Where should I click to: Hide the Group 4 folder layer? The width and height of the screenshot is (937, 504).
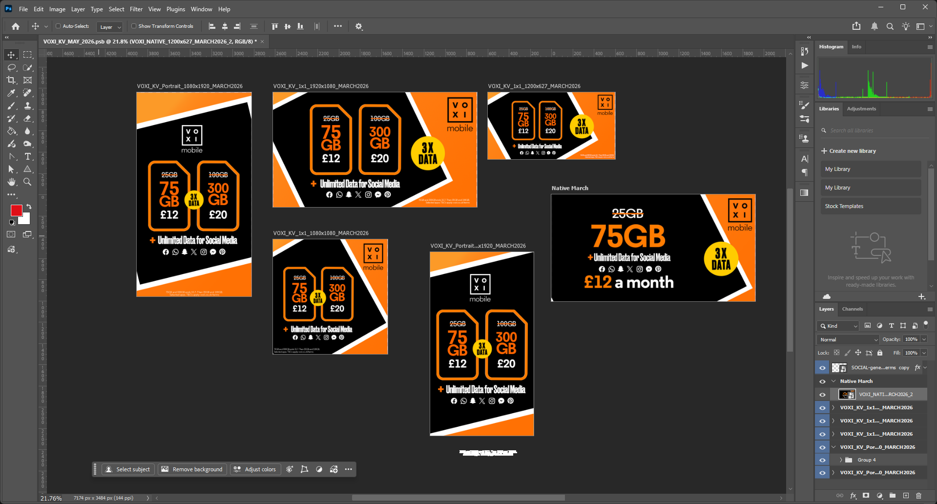(822, 460)
